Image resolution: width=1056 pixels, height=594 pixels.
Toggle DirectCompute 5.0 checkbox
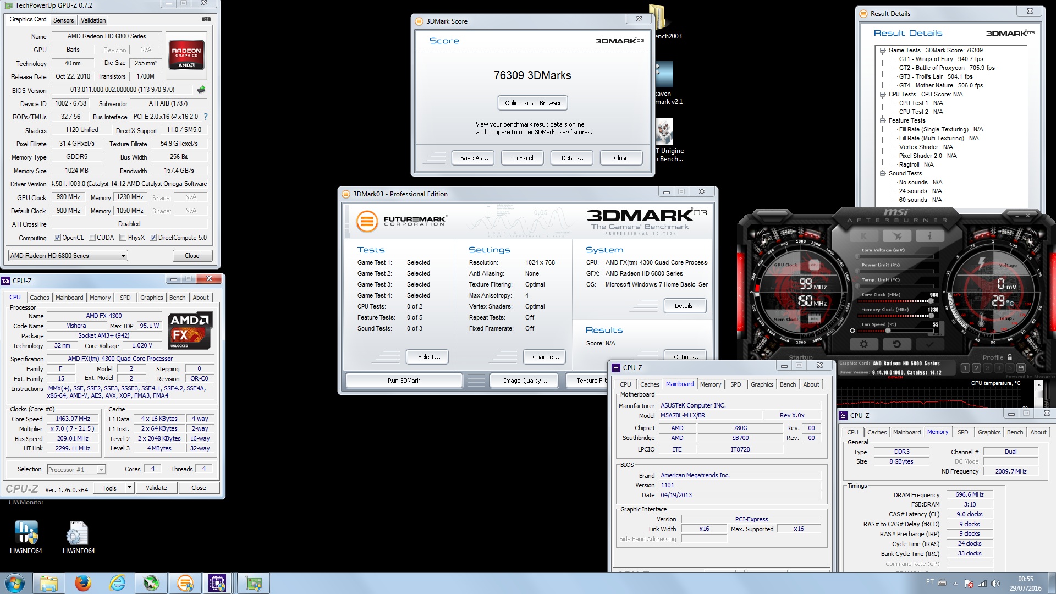click(153, 238)
